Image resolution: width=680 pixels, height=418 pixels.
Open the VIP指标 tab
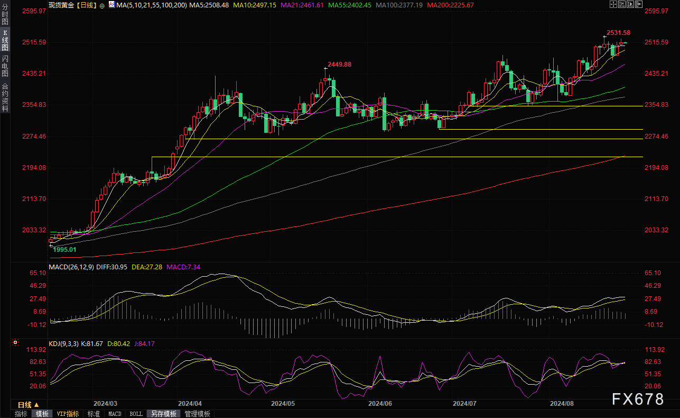(68, 414)
